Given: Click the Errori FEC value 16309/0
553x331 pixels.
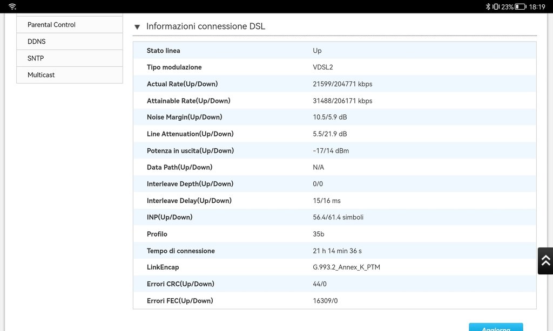Looking at the screenshot, I should point(325,301).
